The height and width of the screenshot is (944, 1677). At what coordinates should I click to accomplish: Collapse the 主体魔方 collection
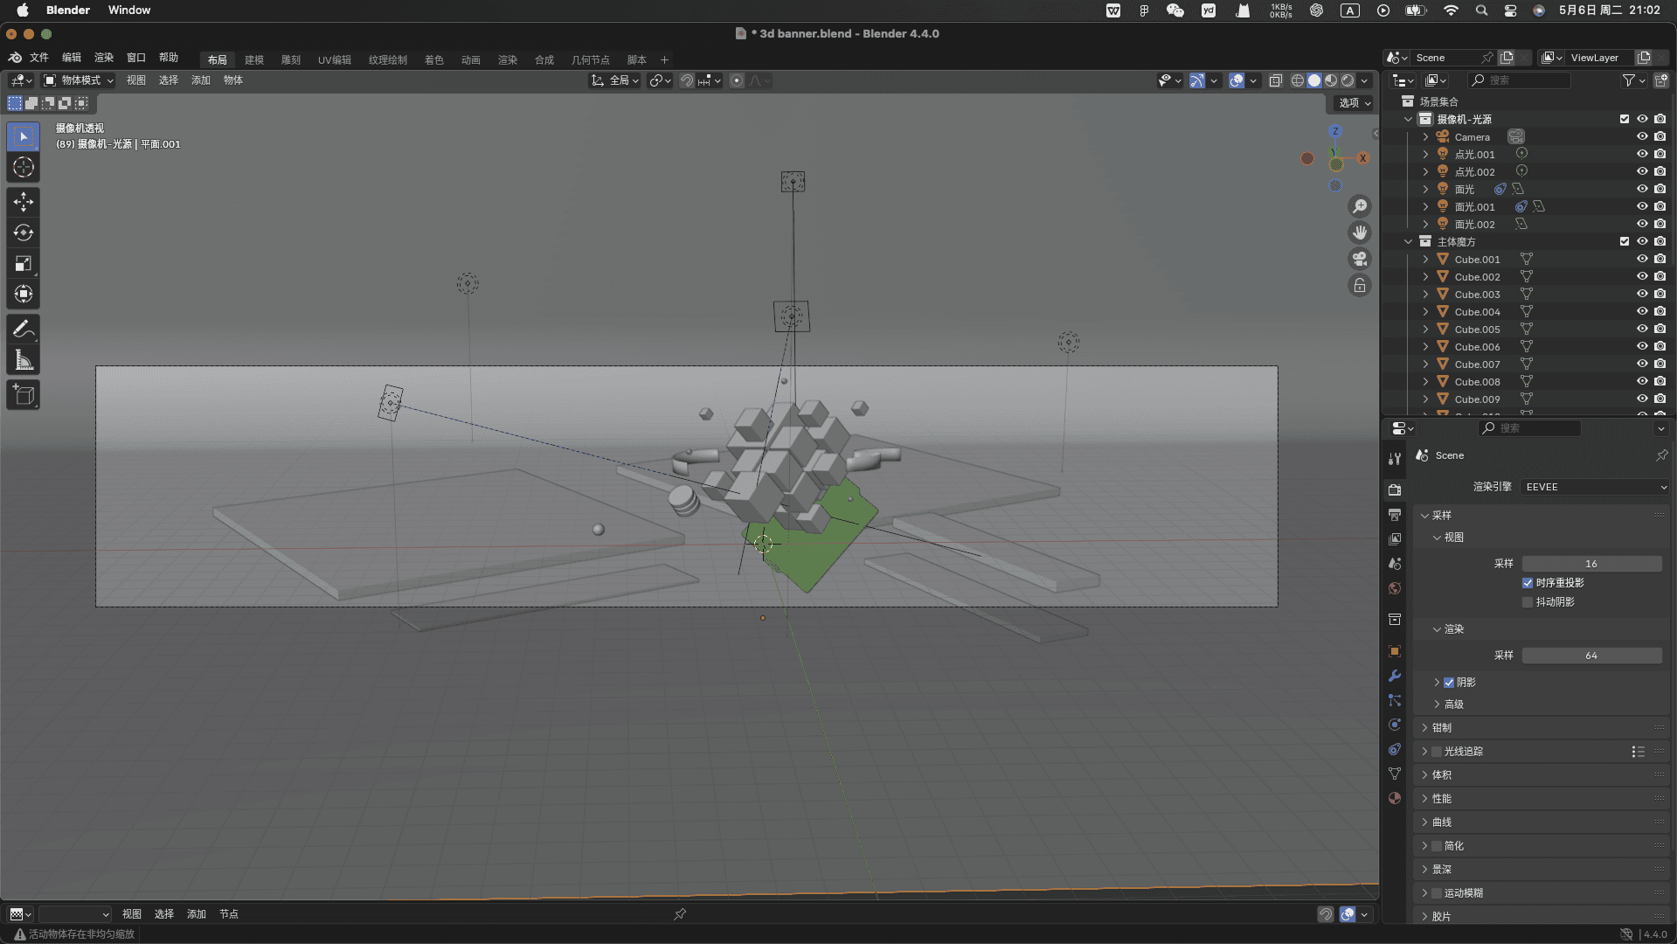[1408, 242]
